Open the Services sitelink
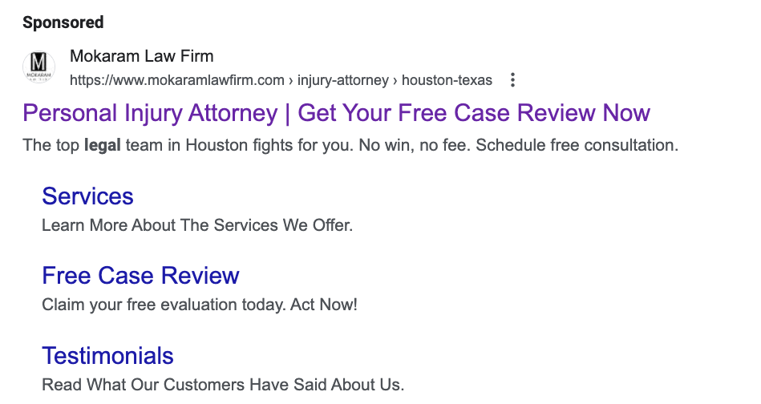The image size is (761, 404). coord(87,196)
